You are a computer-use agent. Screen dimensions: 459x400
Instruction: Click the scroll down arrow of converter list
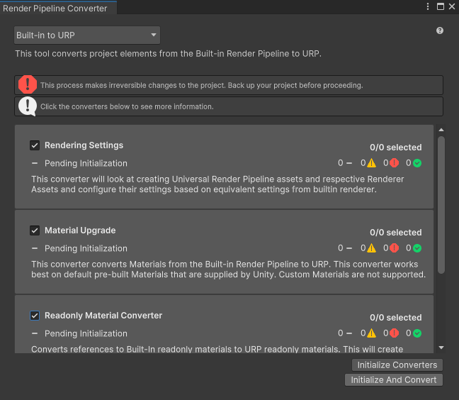(x=441, y=348)
